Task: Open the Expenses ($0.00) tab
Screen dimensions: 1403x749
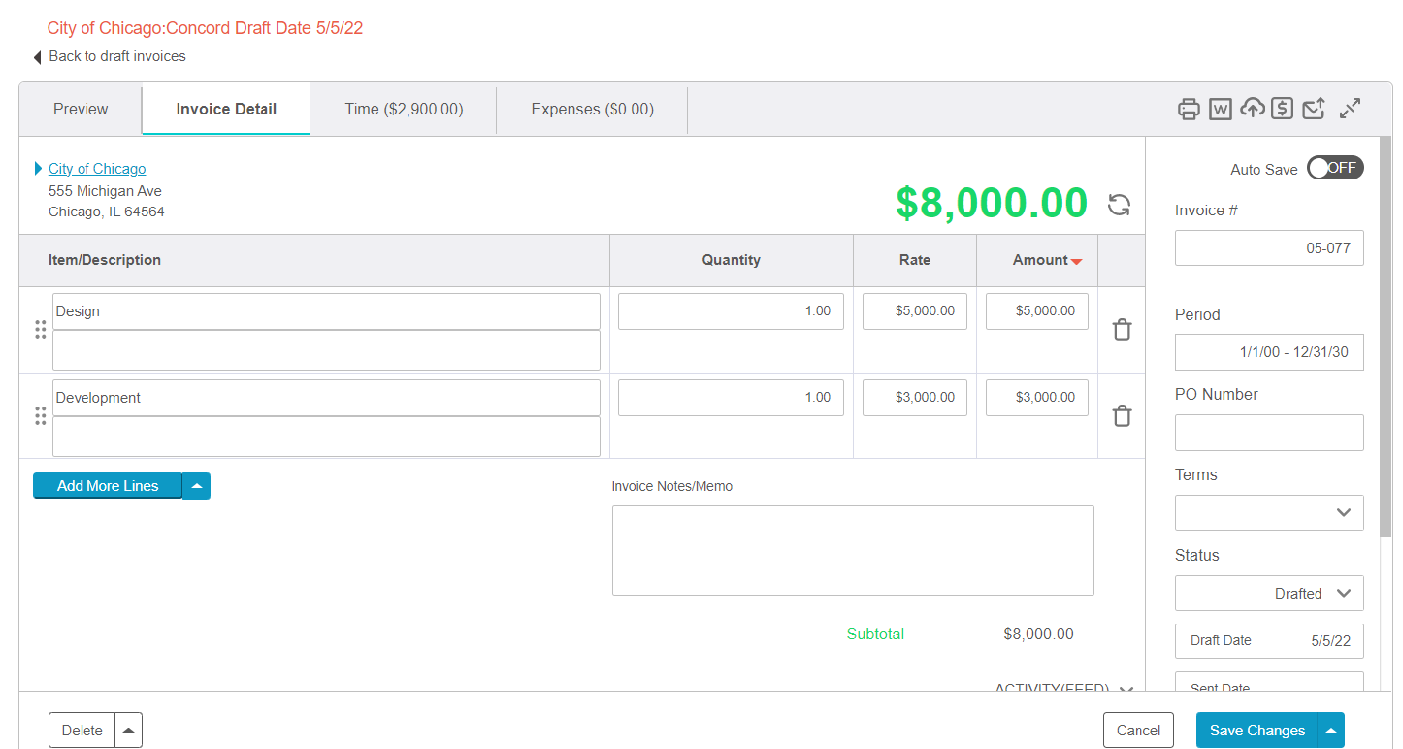Action: 591,110
